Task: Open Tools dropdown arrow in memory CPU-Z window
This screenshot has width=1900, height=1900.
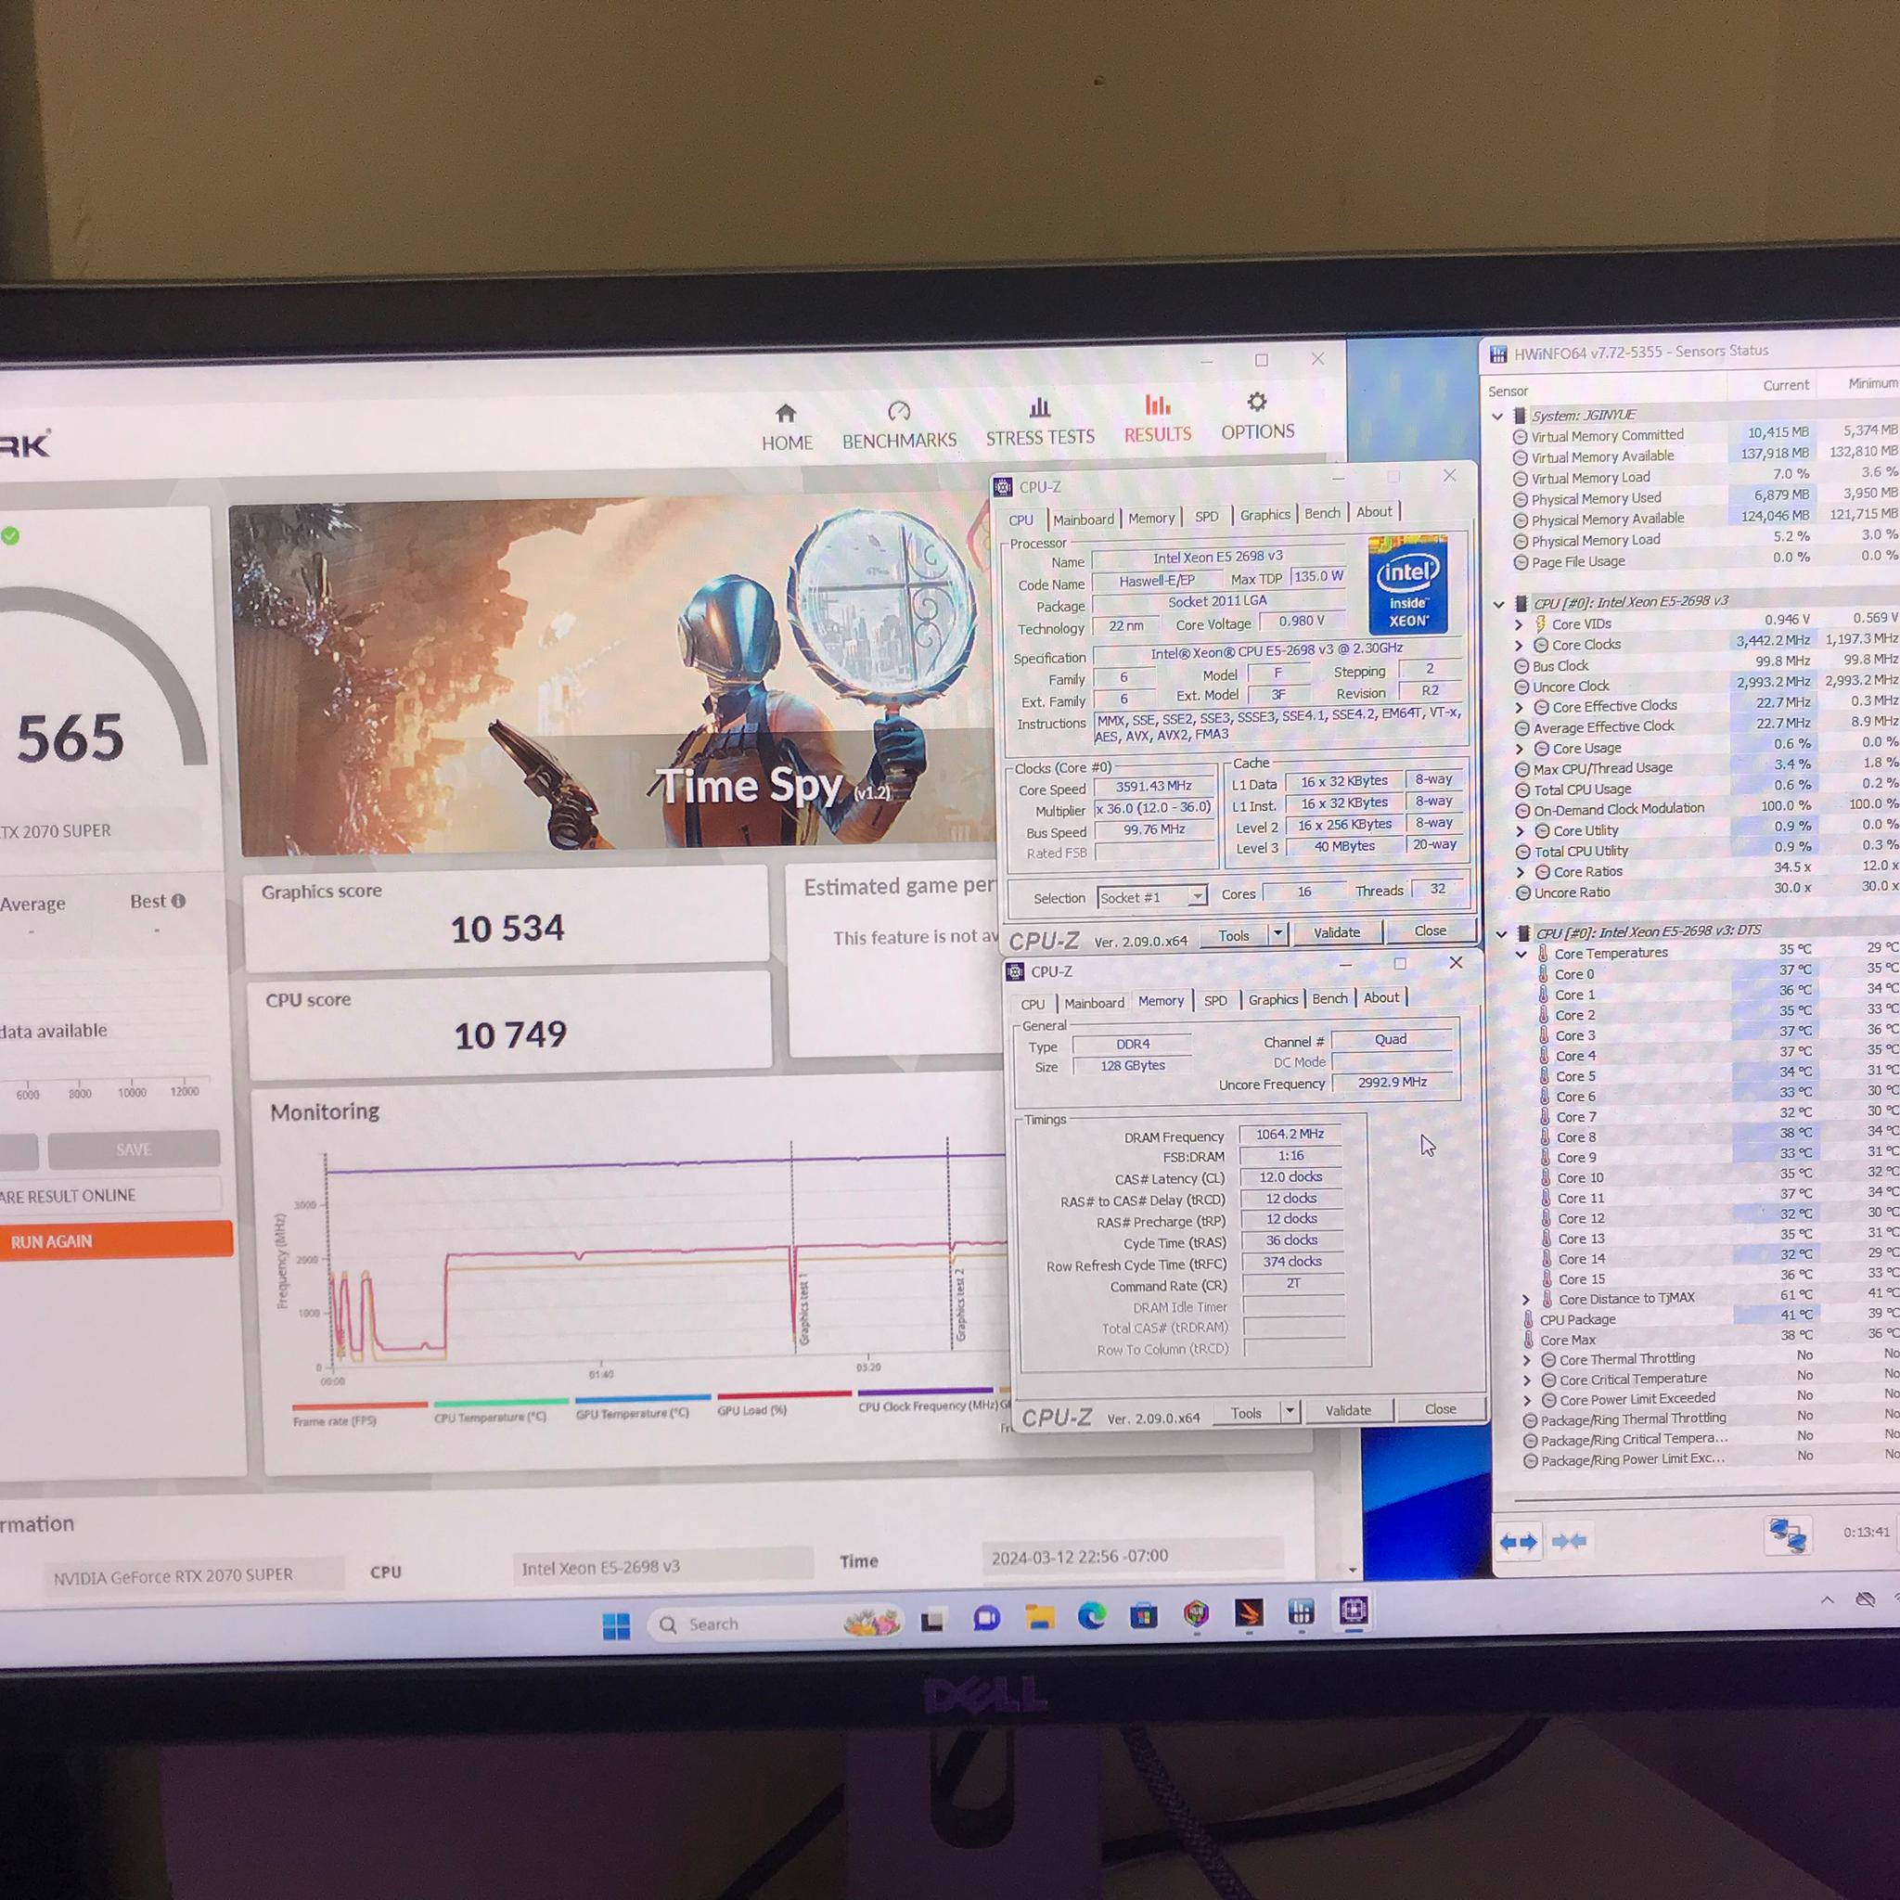Action: pyautogui.click(x=1290, y=1412)
